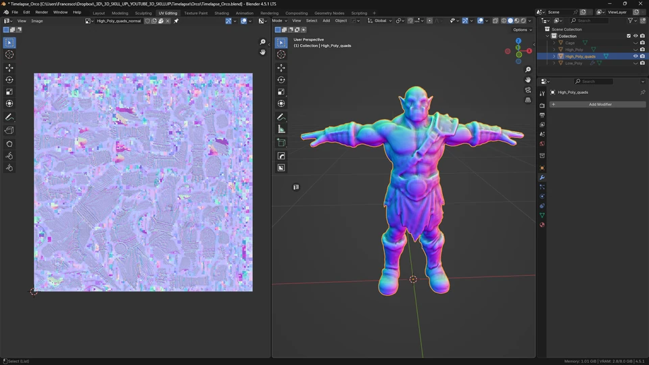Switch orthographic/perspective grid icon in viewport

[528, 100]
